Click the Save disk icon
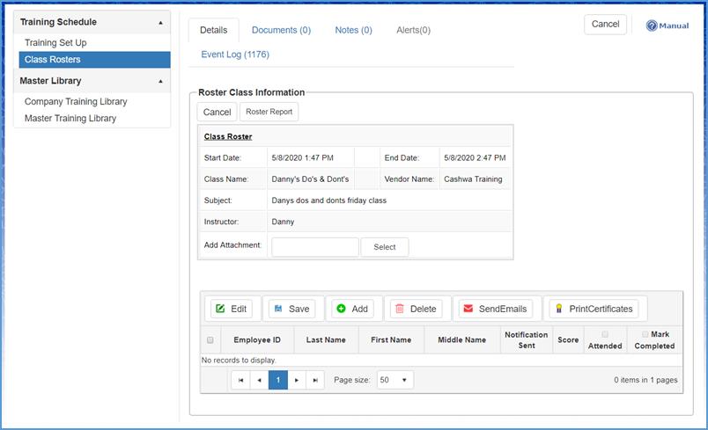Viewport: 708px width, 430px height. [278, 309]
